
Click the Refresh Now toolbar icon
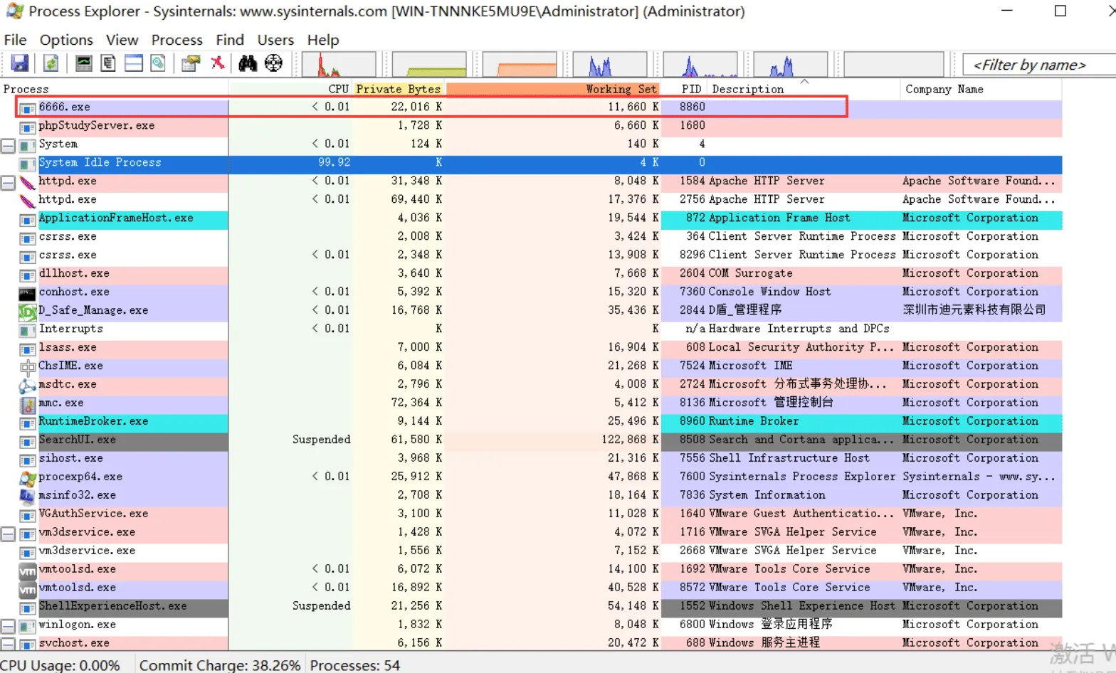(x=51, y=63)
